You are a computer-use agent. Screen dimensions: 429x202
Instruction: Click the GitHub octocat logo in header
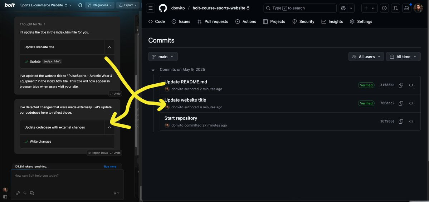163,8
